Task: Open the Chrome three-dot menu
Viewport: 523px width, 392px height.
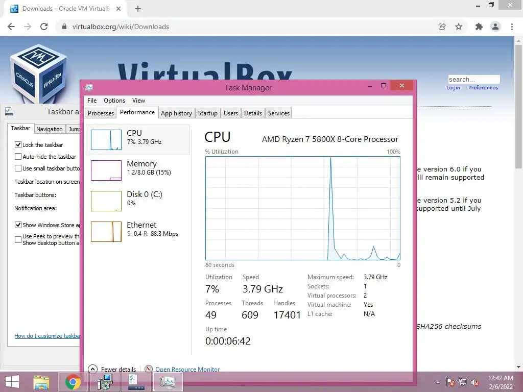Action: 512,27
